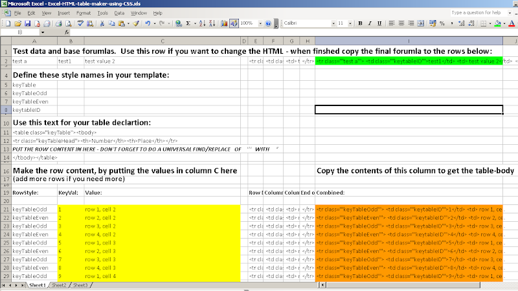
Task: Open the Research tool icon
Action: point(90,23)
